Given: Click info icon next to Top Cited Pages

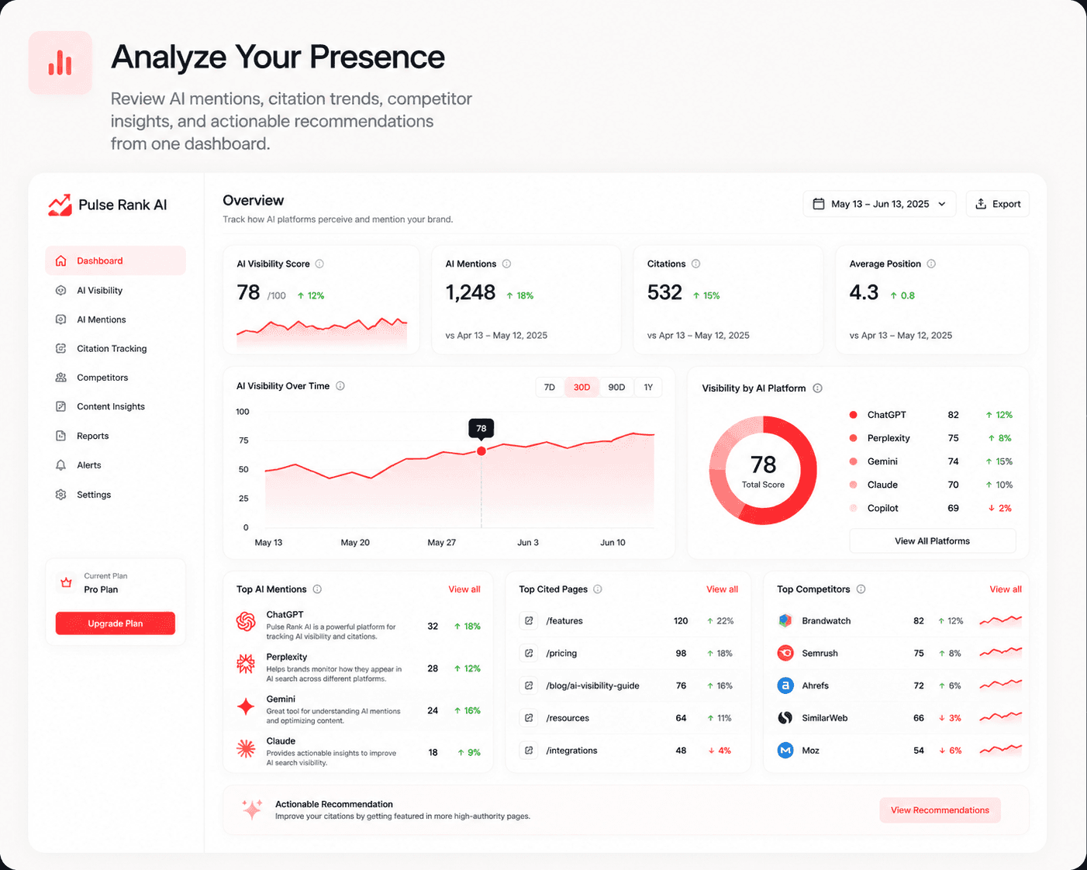Looking at the screenshot, I should click(x=598, y=589).
